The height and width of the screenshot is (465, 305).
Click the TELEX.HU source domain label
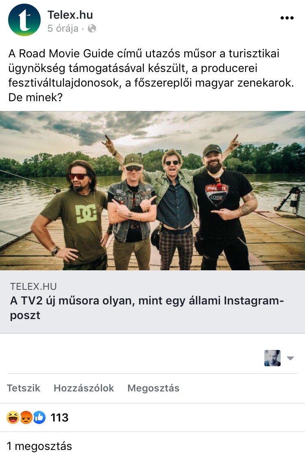coord(33,287)
